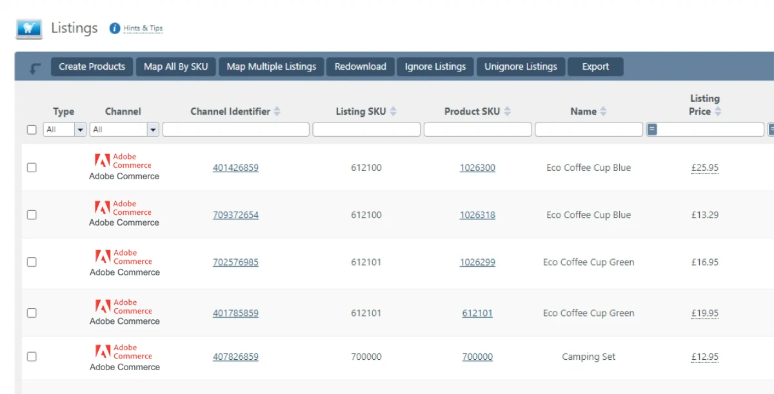The width and height of the screenshot is (774, 394).
Task: Click the Redownload button
Action: (361, 66)
